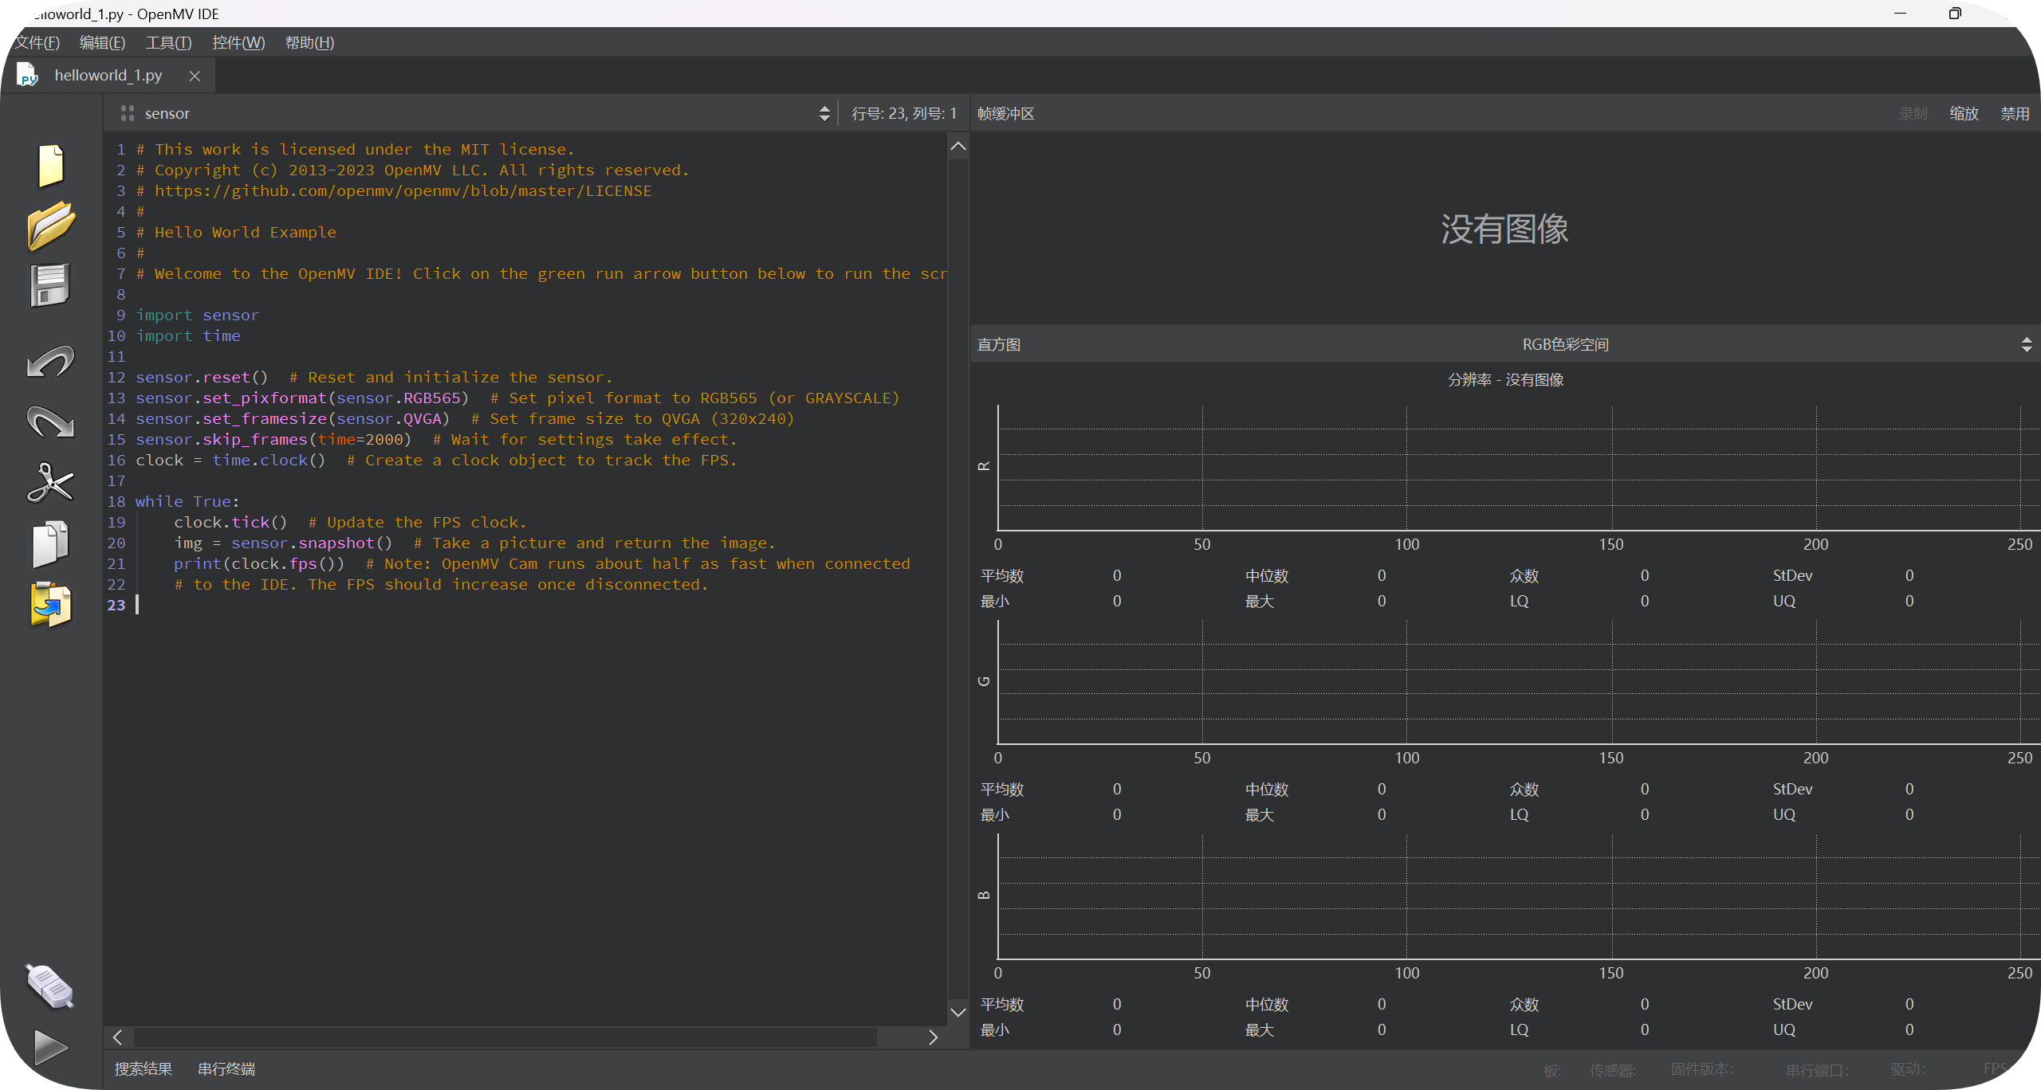
Task: Cut selection using the scissors icon
Action: coord(51,482)
